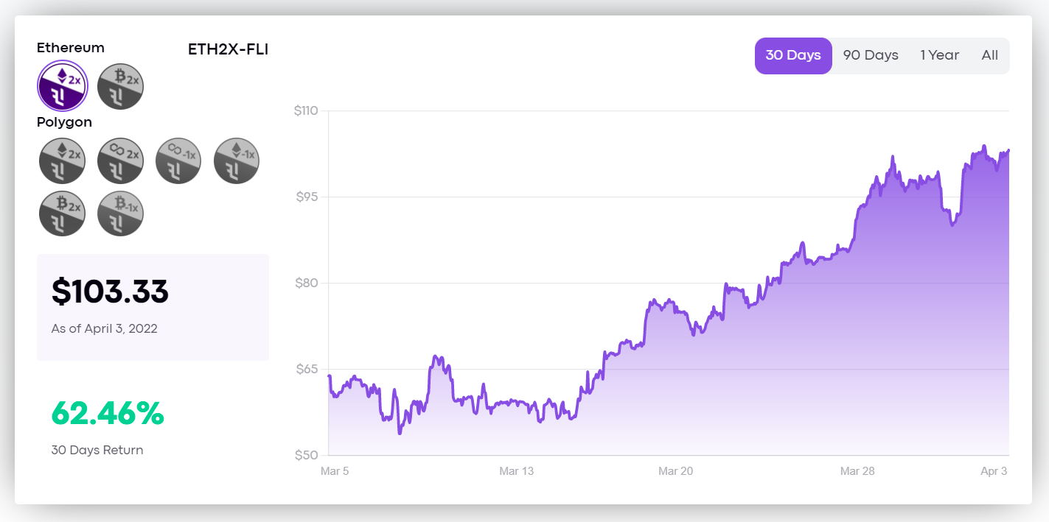Click the $95 y-axis label

[306, 197]
